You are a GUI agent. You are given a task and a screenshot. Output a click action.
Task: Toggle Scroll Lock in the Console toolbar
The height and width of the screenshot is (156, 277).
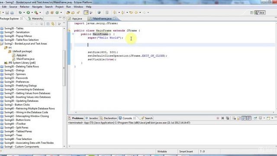239,118
